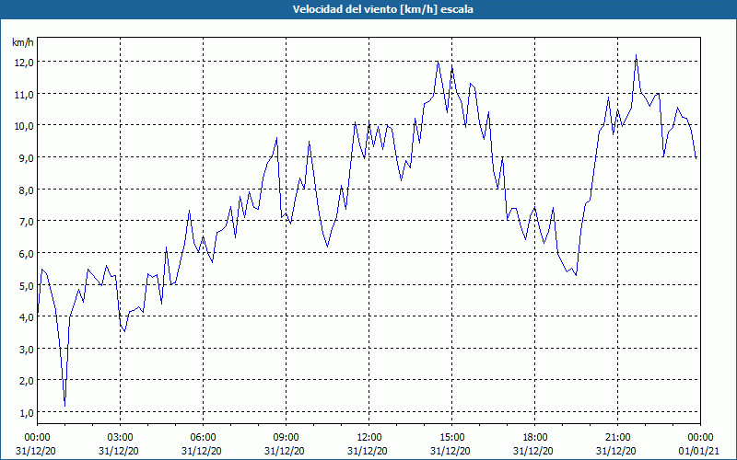
Task: Click the 15:00 time axis label
Action: [451, 438]
